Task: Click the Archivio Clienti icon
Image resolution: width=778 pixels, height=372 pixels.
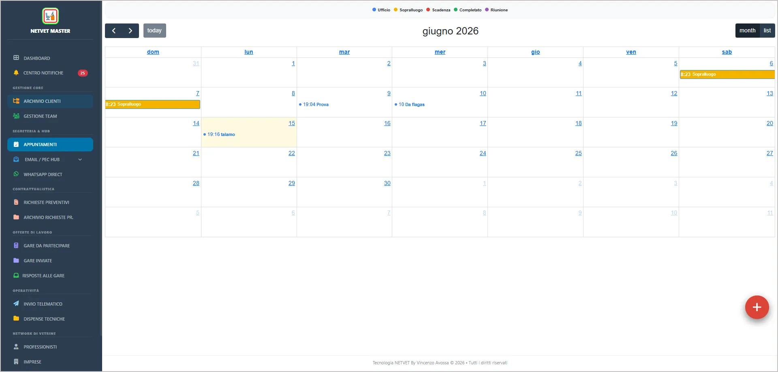Action: coord(16,101)
